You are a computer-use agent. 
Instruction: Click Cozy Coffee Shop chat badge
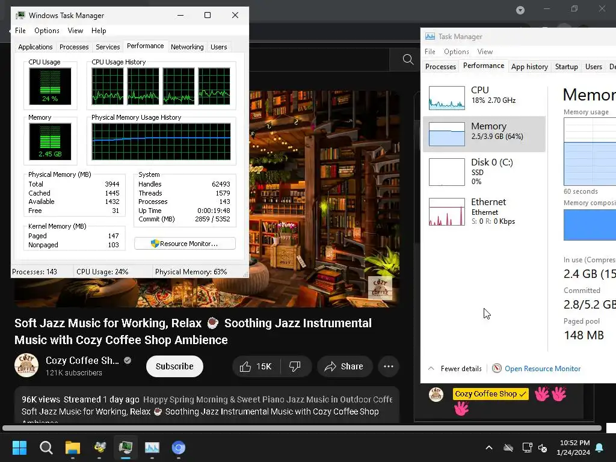pos(491,393)
